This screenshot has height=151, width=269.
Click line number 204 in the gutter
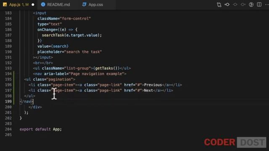pyautogui.click(x=8, y=129)
